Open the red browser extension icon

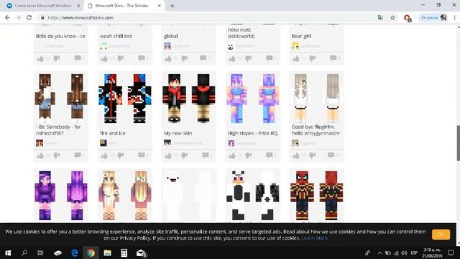(408, 18)
